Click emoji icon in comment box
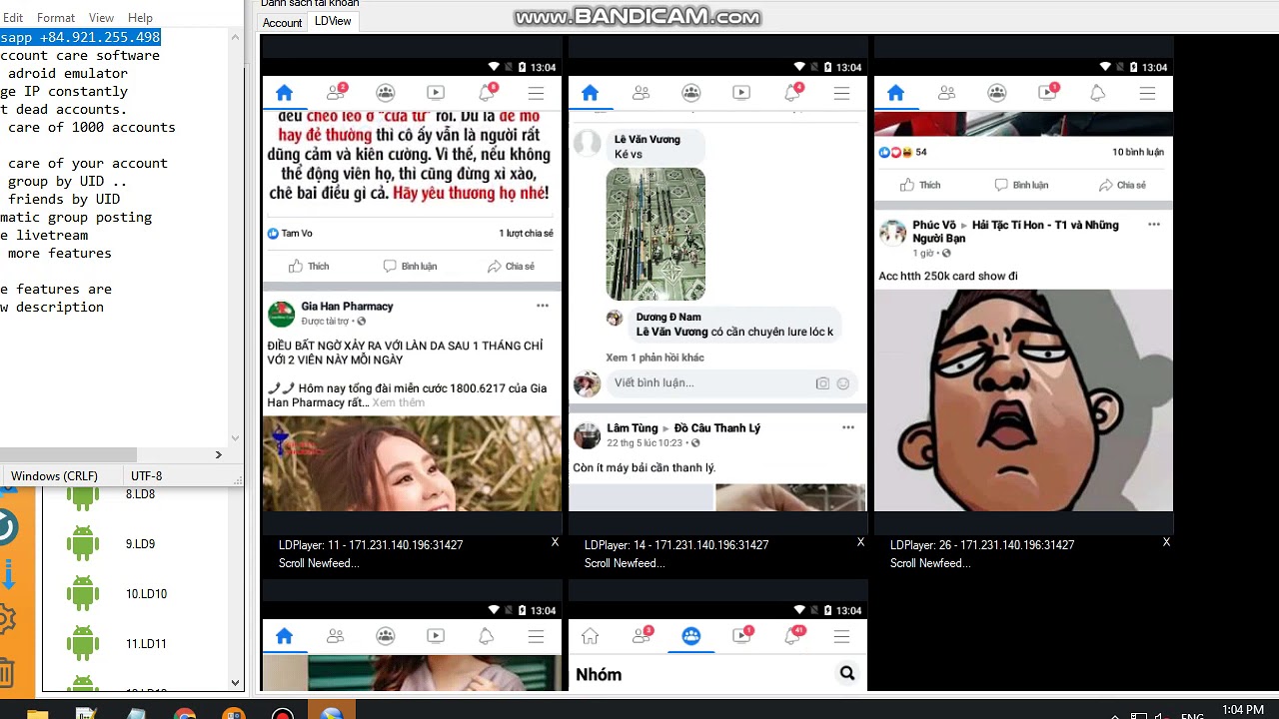This screenshot has width=1279, height=719. coord(843,383)
